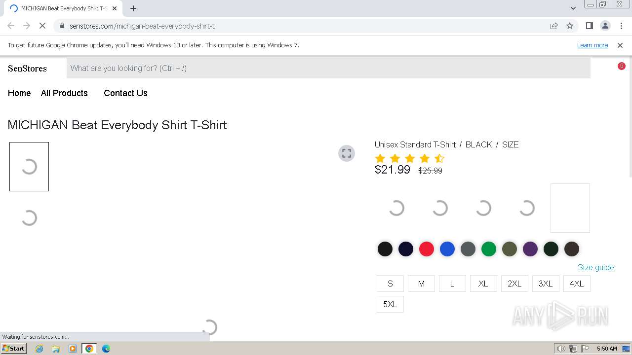The height and width of the screenshot is (355, 632).
Task: View site information lock icon
Action: click(x=62, y=26)
